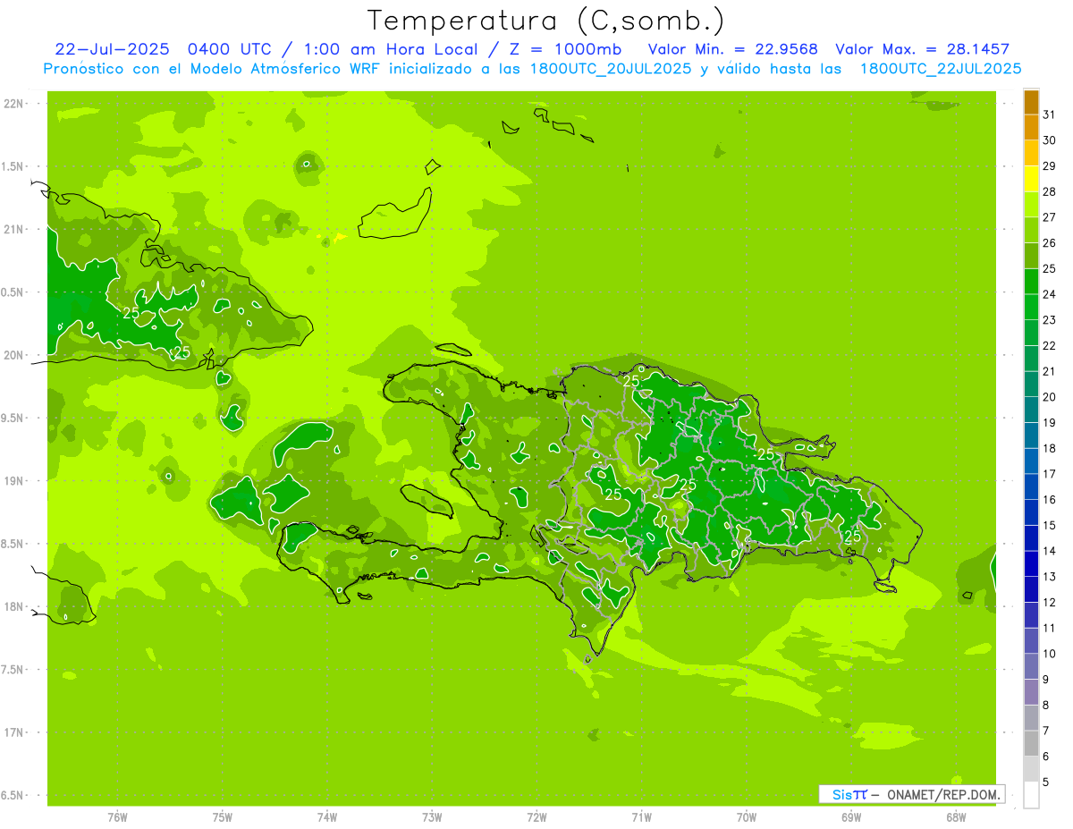Click the 74W longitude axis label
This screenshot has width=1073, height=829.
(327, 816)
